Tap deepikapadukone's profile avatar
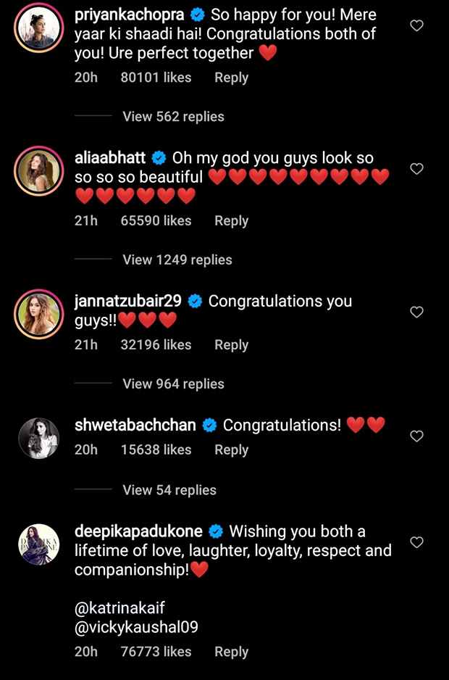This screenshot has width=449, height=680. point(38,544)
